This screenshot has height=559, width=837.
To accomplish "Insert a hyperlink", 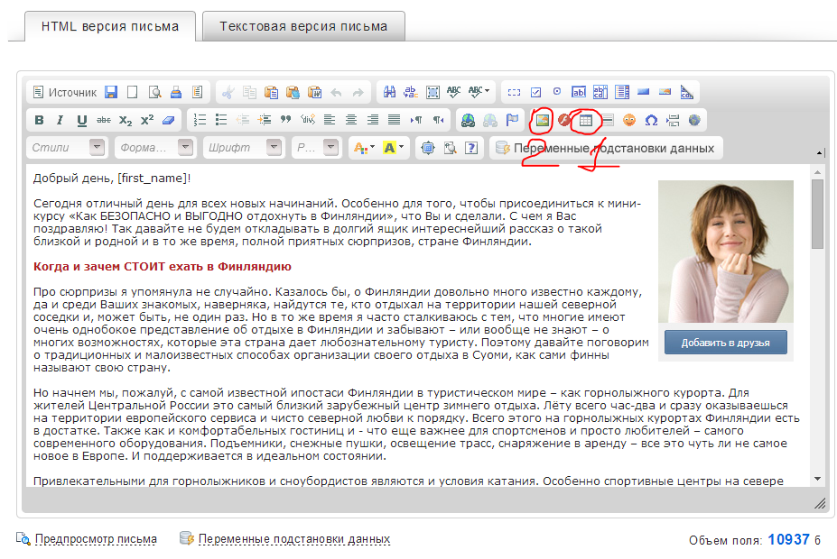I will (468, 120).
